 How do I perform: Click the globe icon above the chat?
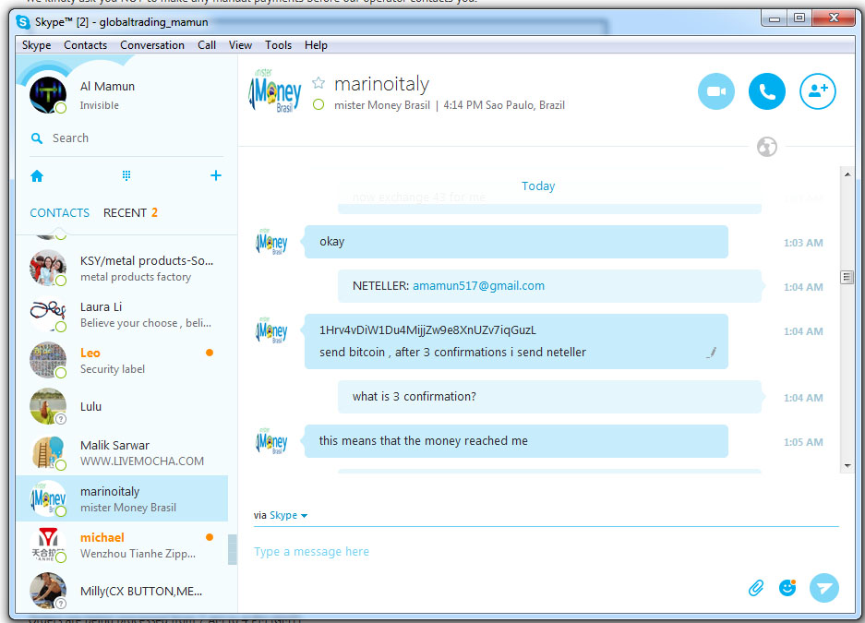point(767,147)
